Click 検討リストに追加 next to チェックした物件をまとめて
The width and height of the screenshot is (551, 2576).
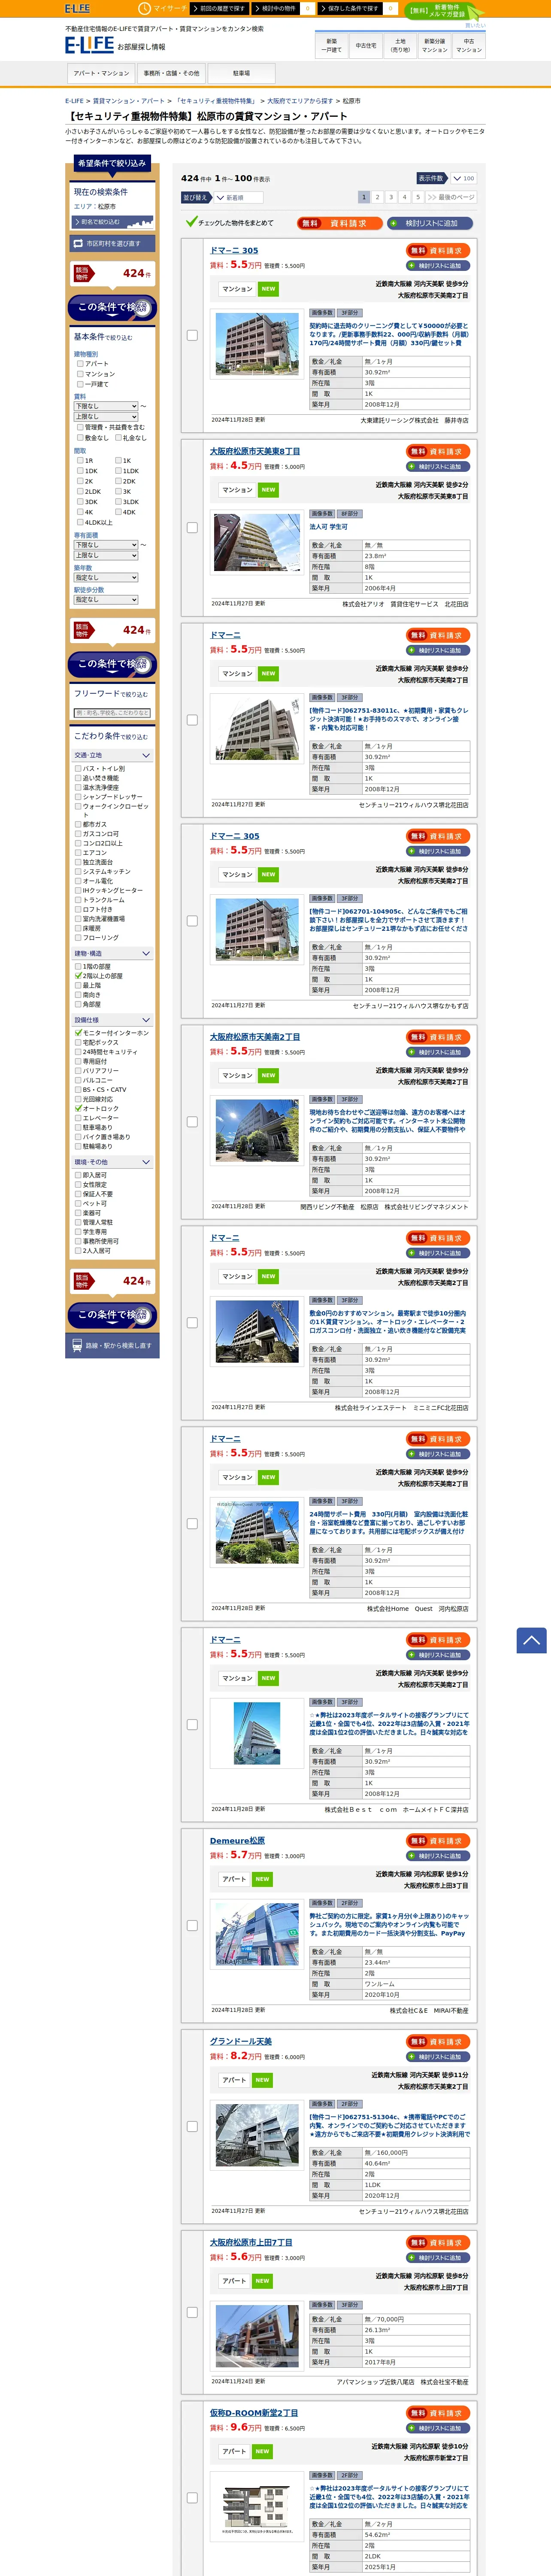pyautogui.click(x=431, y=223)
